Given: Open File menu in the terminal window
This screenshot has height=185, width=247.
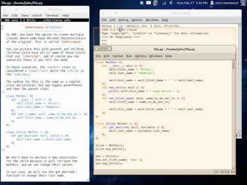Looking at the screenshot, I should (6, 15).
